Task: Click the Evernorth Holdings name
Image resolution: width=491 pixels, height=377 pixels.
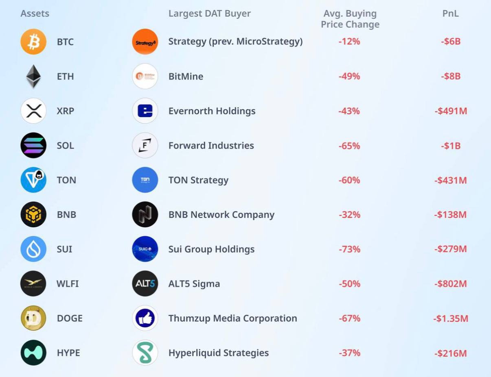Action: 212,111
